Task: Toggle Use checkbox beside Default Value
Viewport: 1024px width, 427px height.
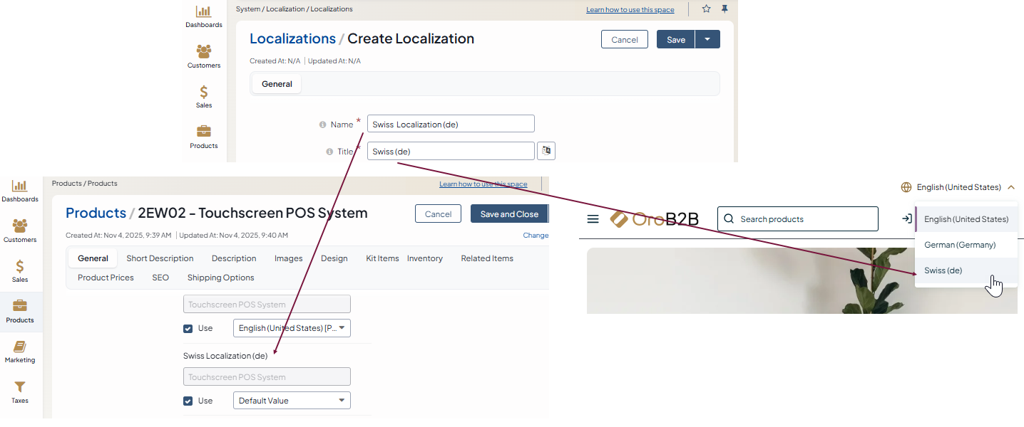Action: point(188,401)
